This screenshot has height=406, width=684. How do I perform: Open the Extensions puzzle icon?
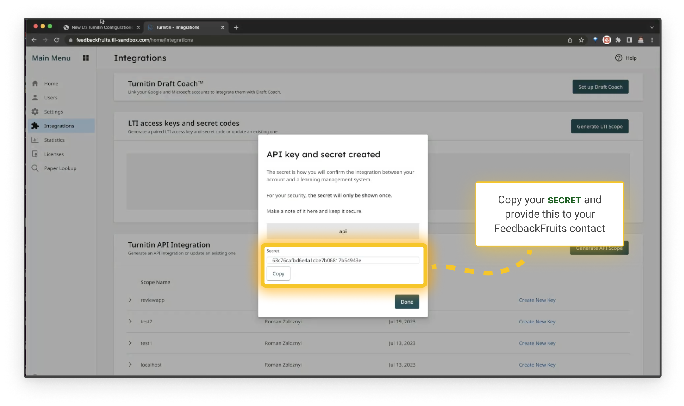[x=618, y=40]
